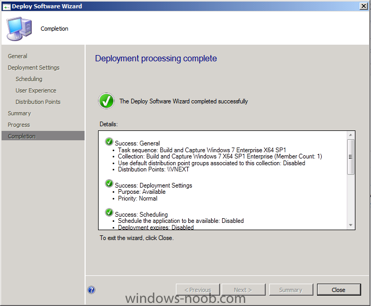Click Schedule the application to be available line
Viewport: 371px width, 306px height.
[x=181, y=221]
